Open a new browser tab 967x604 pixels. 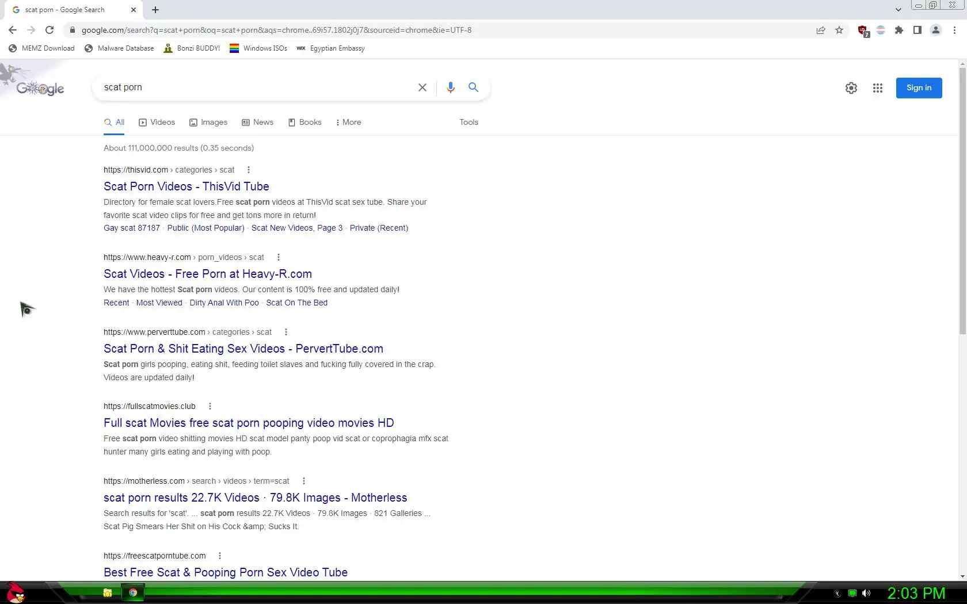155,10
